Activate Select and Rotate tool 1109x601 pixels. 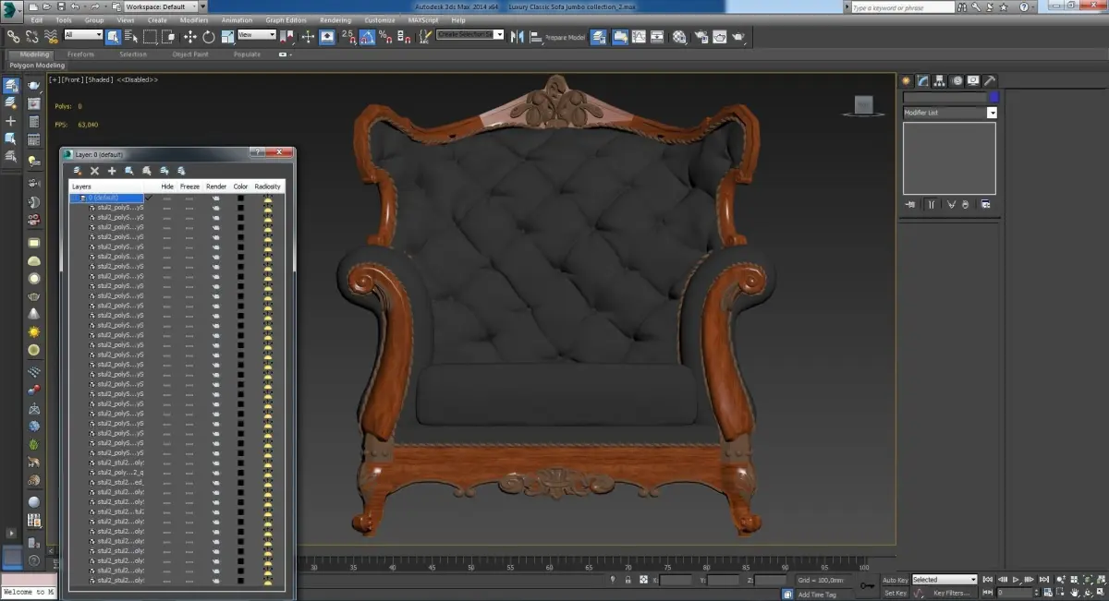click(x=209, y=37)
